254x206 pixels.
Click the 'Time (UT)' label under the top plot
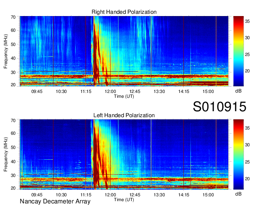pos(124,96)
